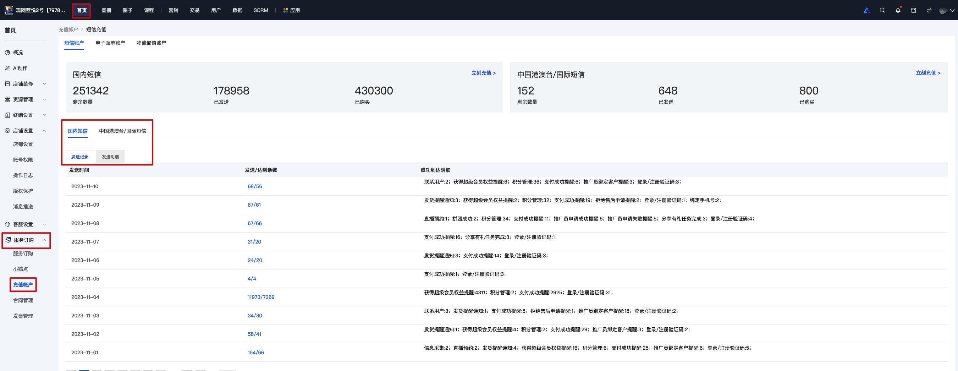This screenshot has height=371, width=958.
Task: Open the 营销 top menu
Action: (x=173, y=10)
